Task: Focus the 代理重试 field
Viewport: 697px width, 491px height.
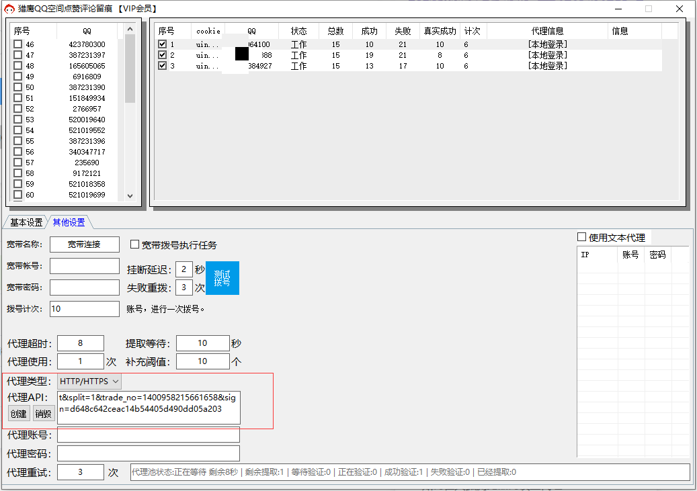Action: [81, 472]
